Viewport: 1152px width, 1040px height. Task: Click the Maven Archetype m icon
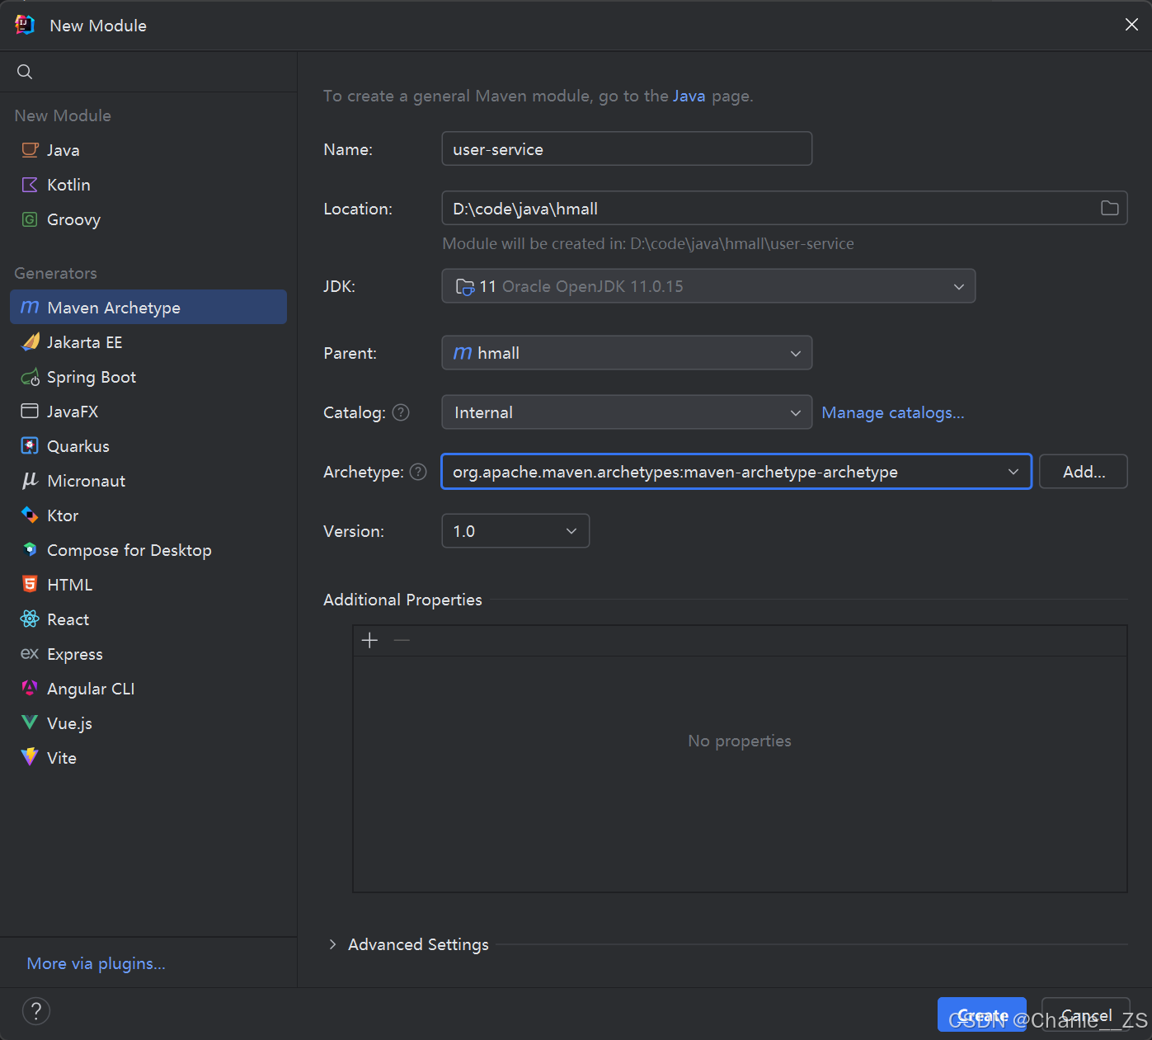tap(30, 308)
